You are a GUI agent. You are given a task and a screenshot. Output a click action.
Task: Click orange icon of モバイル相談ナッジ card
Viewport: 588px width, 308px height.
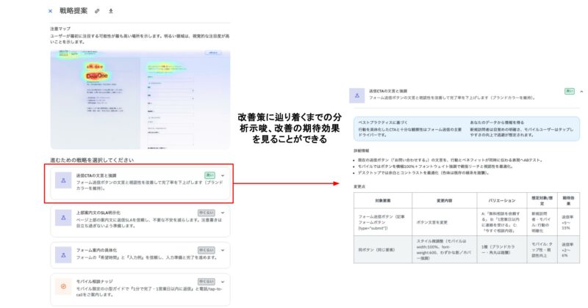coord(63,288)
